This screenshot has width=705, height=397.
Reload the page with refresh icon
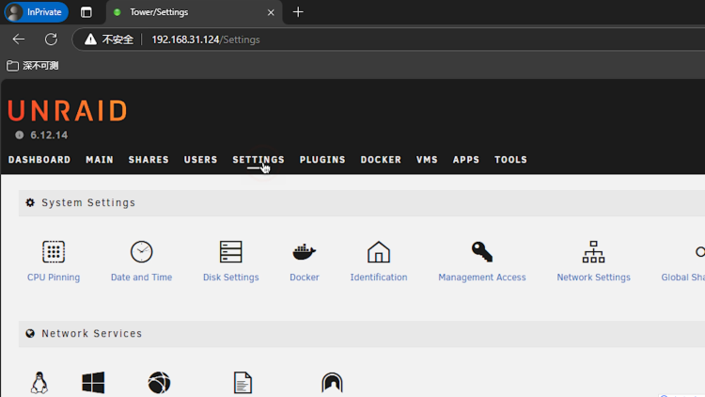tap(52, 40)
